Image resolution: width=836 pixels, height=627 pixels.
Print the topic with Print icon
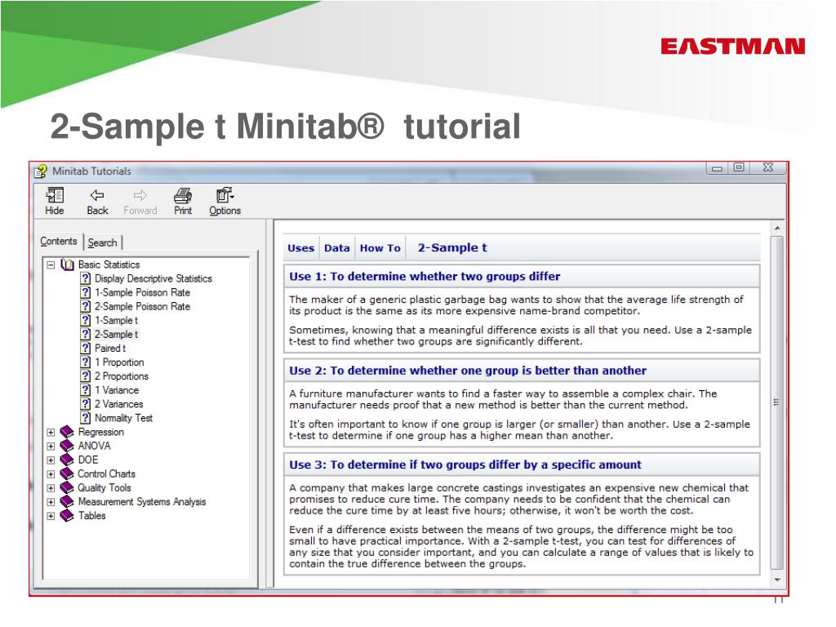[183, 201]
